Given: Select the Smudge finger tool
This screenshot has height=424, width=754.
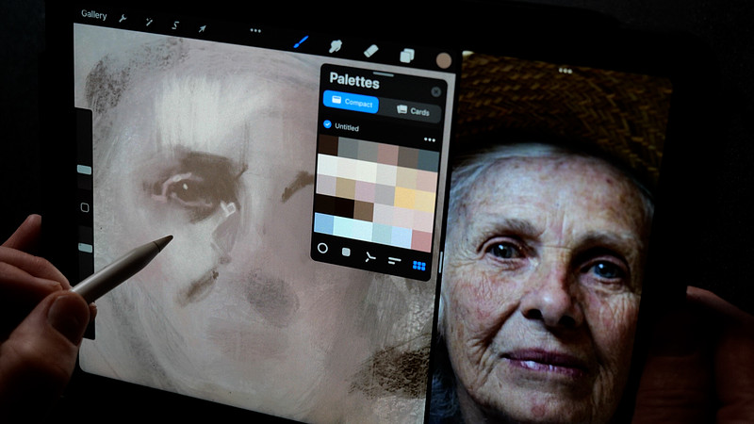Looking at the screenshot, I should click(336, 45).
